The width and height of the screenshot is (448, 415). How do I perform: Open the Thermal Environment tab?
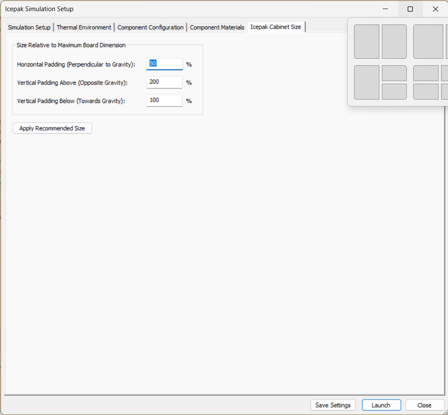[x=84, y=27]
